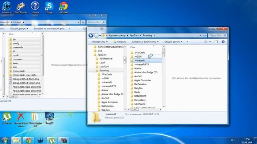Select the texturepacks-mp-cache folder

pyautogui.click(x=24, y=75)
